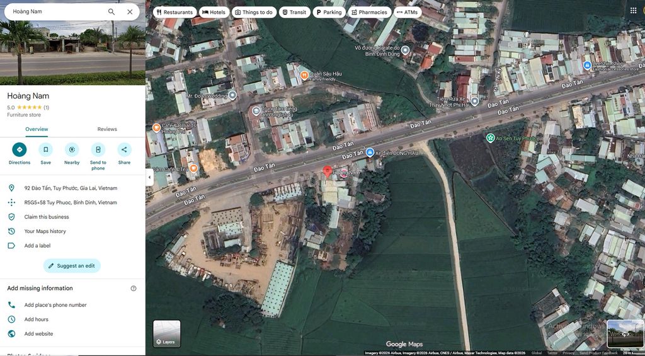The image size is (645, 356).
Task: Toggle the Hotels filter chip
Action: click(214, 12)
